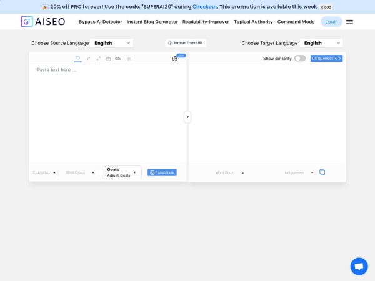Select the creative sun mode icon
375x281 pixels.
pos(129,58)
